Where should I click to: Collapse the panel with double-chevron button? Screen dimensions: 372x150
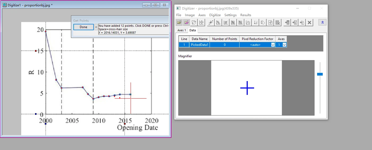[x=323, y=22]
